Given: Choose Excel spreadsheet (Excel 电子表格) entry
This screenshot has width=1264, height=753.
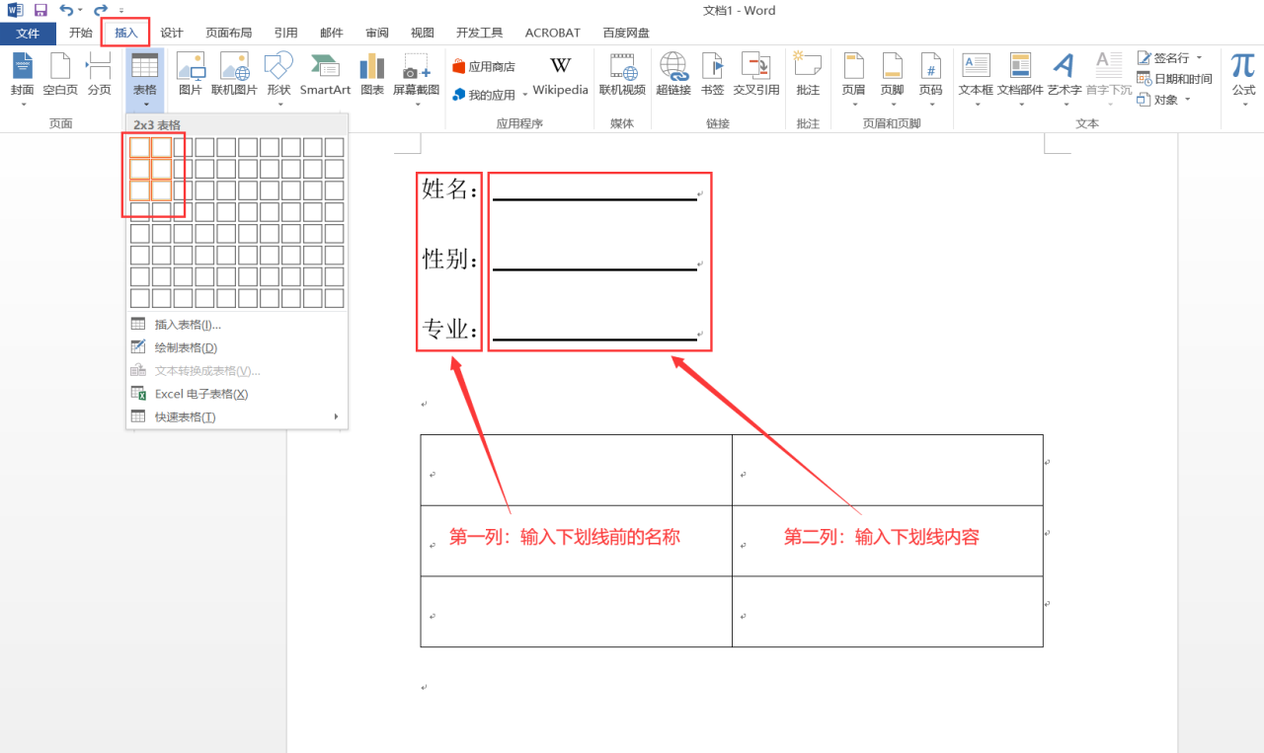Looking at the screenshot, I should (x=236, y=394).
